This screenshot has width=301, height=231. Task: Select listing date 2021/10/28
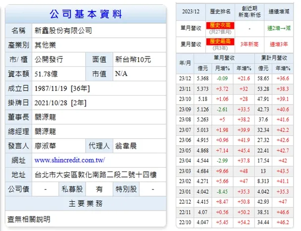tap(51, 103)
